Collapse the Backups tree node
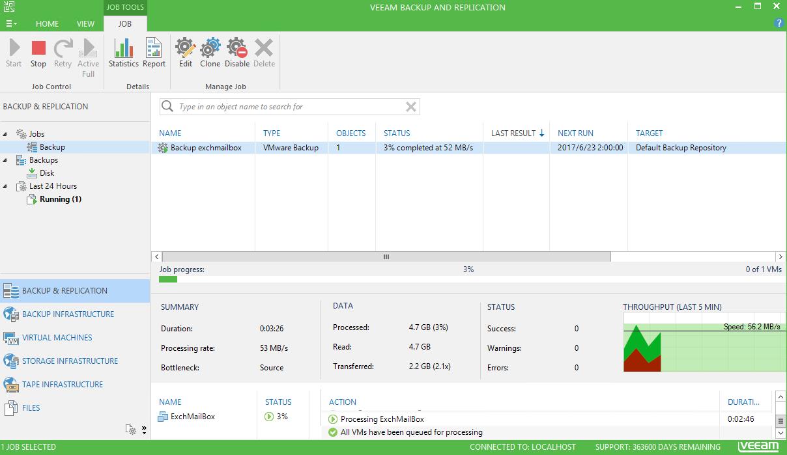 (6, 160)
